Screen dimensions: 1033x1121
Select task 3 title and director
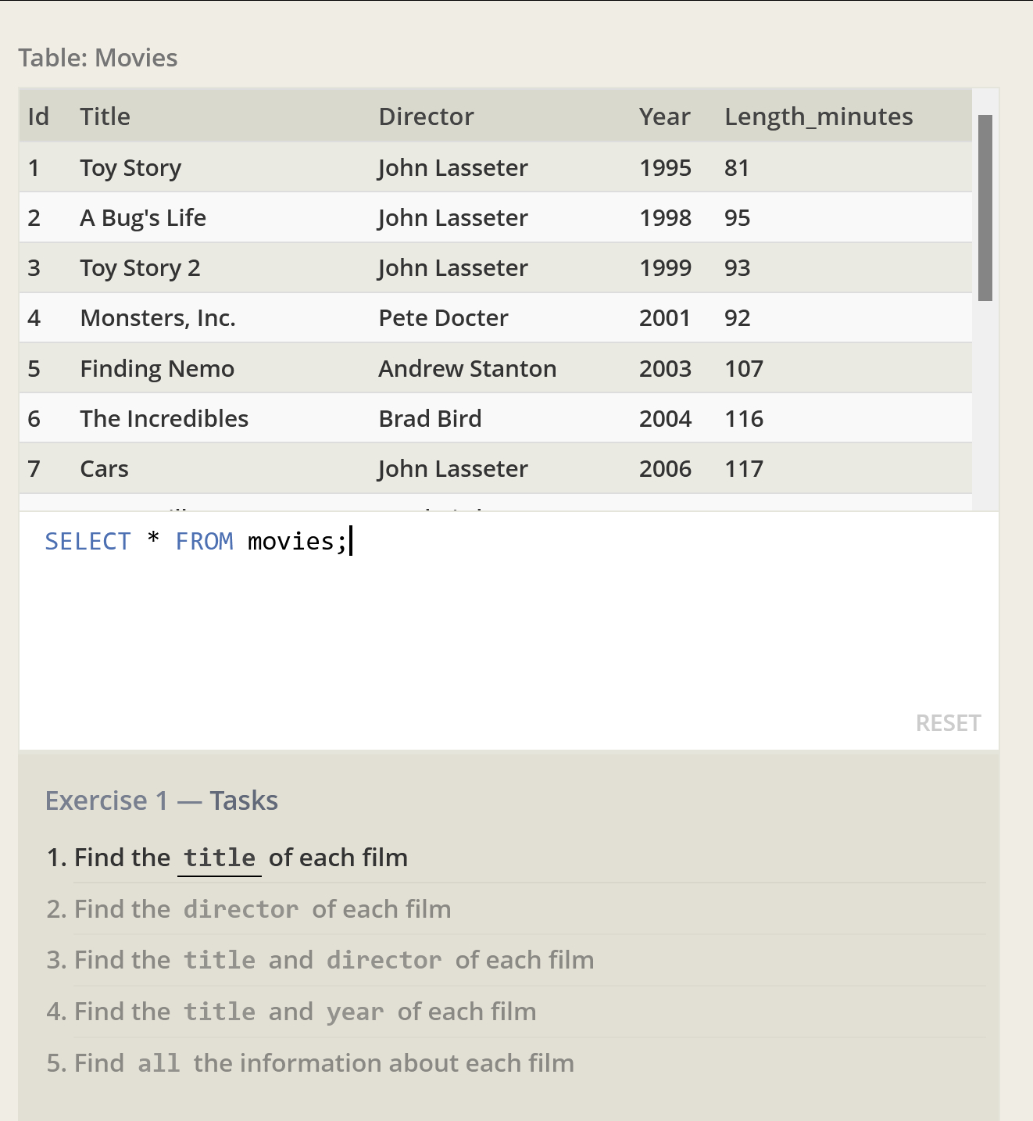click(x=320, y=960)
